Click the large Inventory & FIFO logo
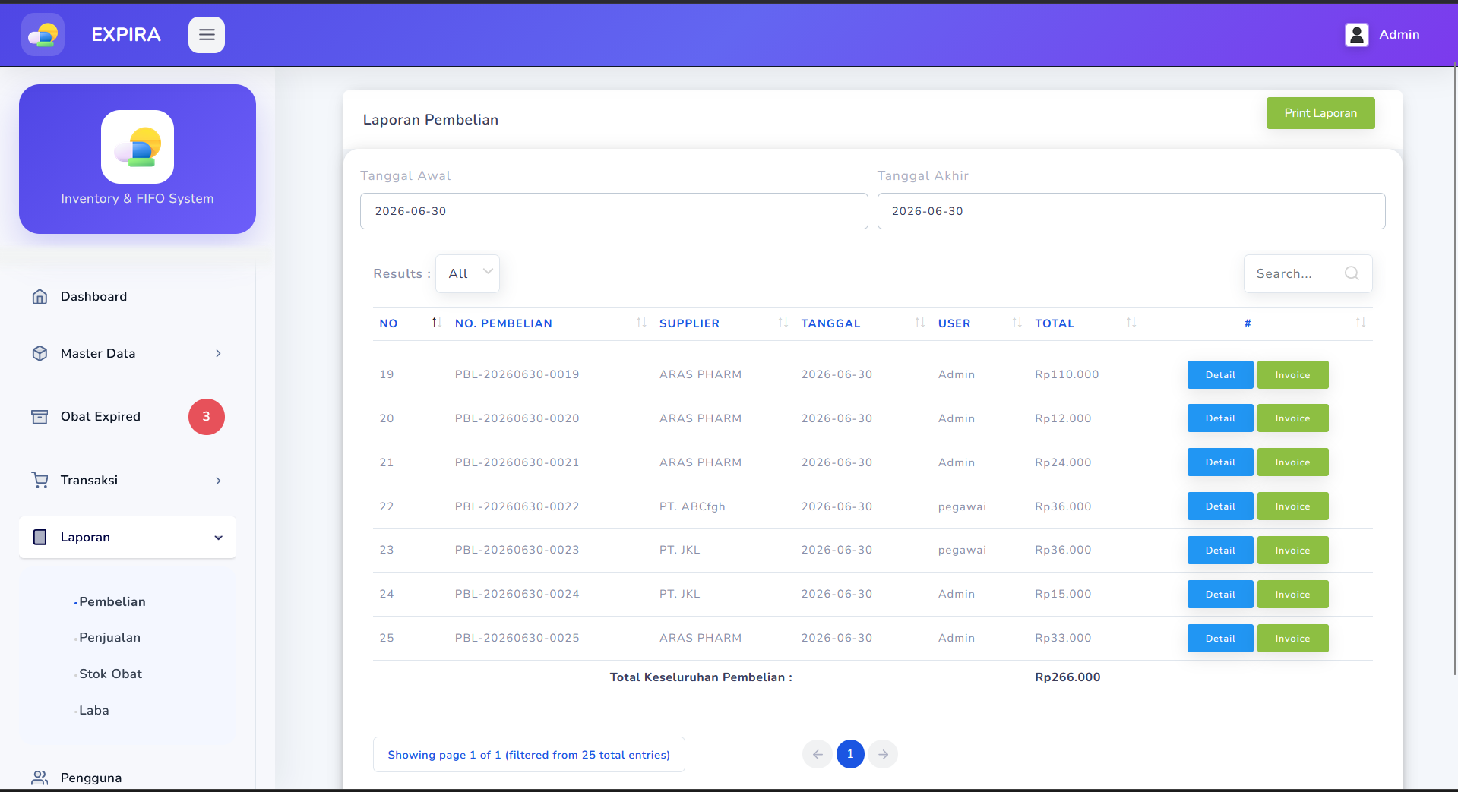This screenshot has height=792, width=1458. click(138, 147)
